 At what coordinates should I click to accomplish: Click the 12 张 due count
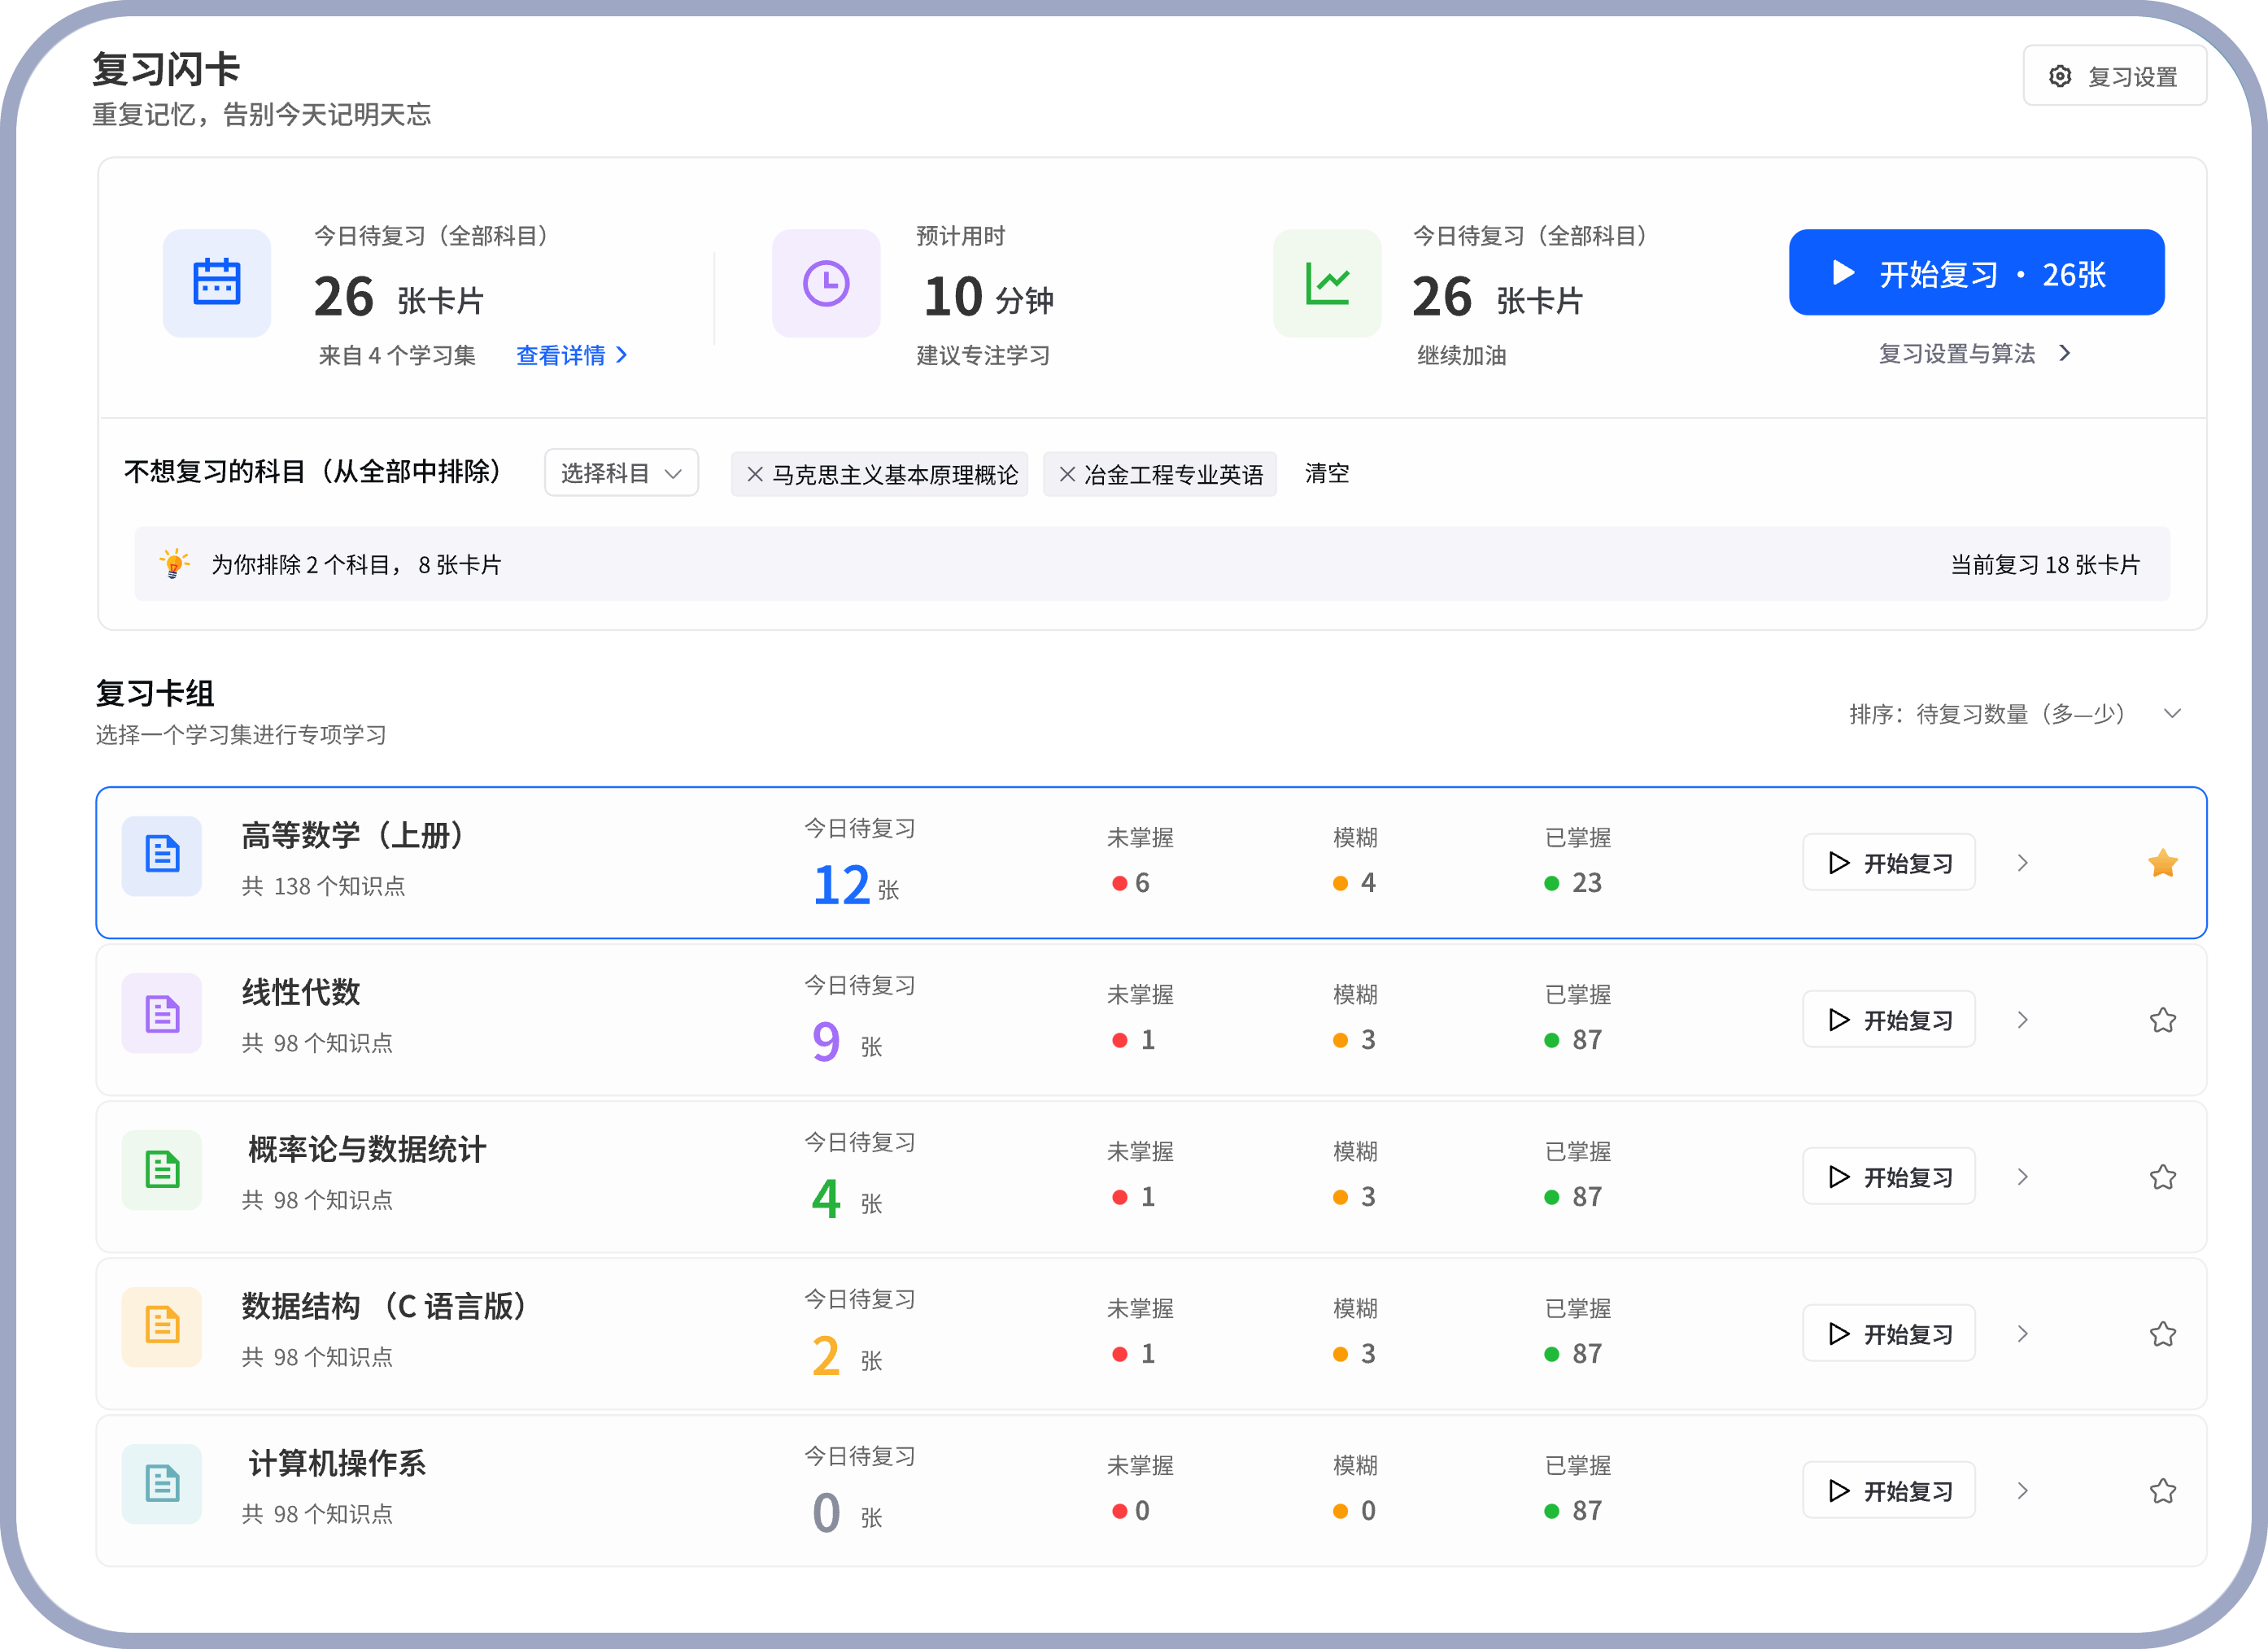click(x=856, y=885)
